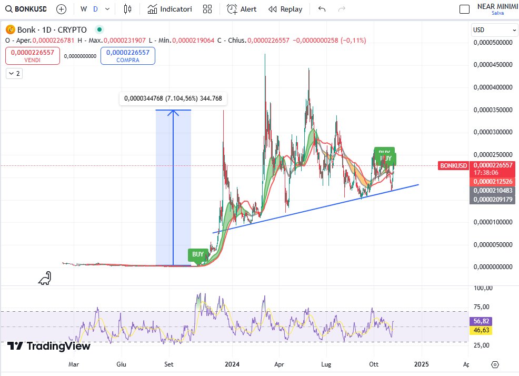Click the Ott time axis label
Screen dimensions: 519x376
tap(374, 364)
